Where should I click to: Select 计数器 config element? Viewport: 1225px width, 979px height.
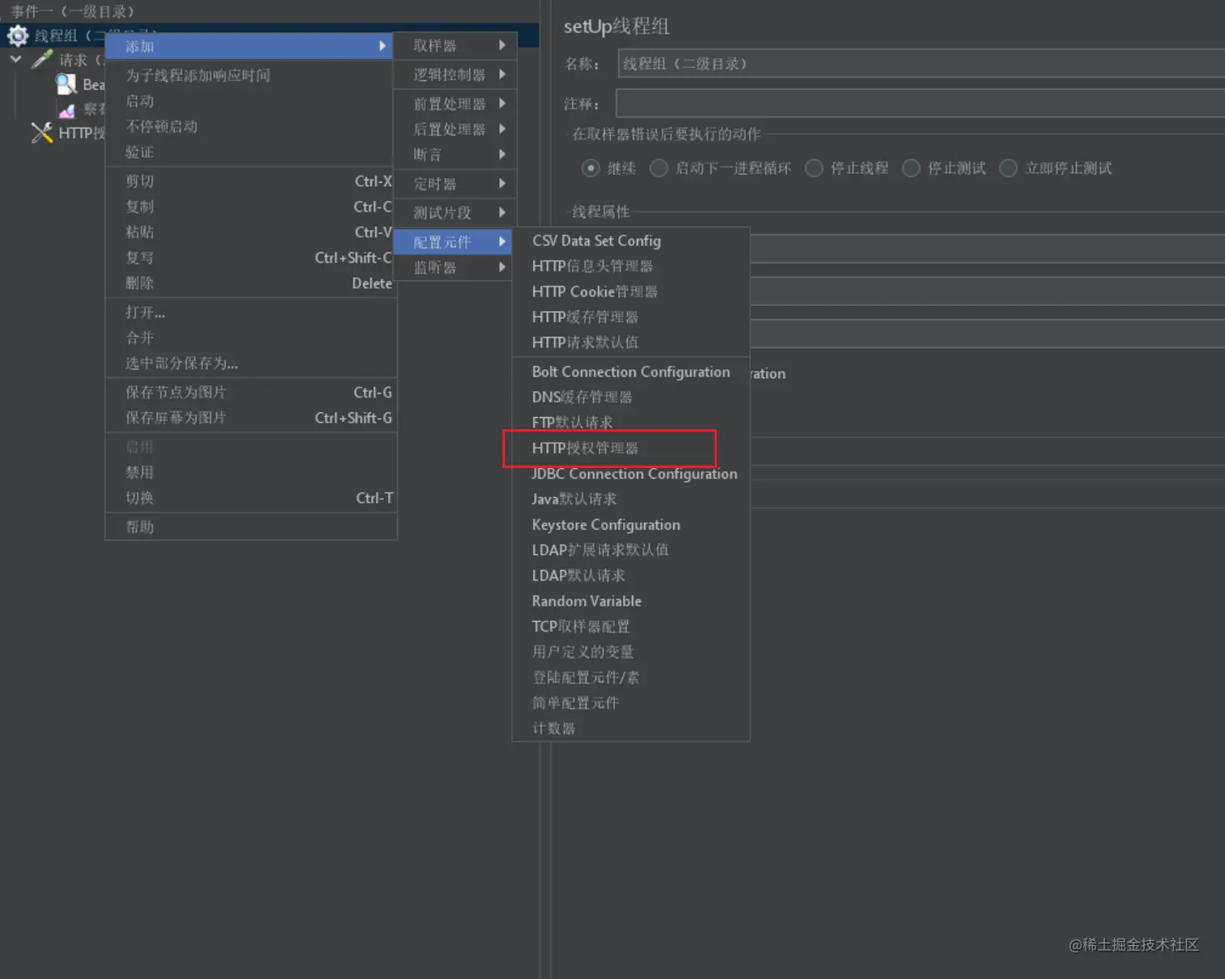coord(631,729)
